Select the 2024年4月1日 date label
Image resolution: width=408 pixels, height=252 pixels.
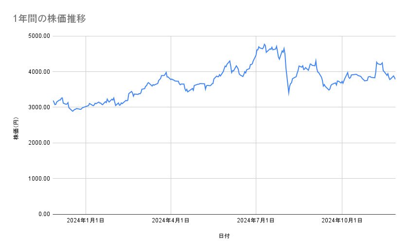click(171, 220)
